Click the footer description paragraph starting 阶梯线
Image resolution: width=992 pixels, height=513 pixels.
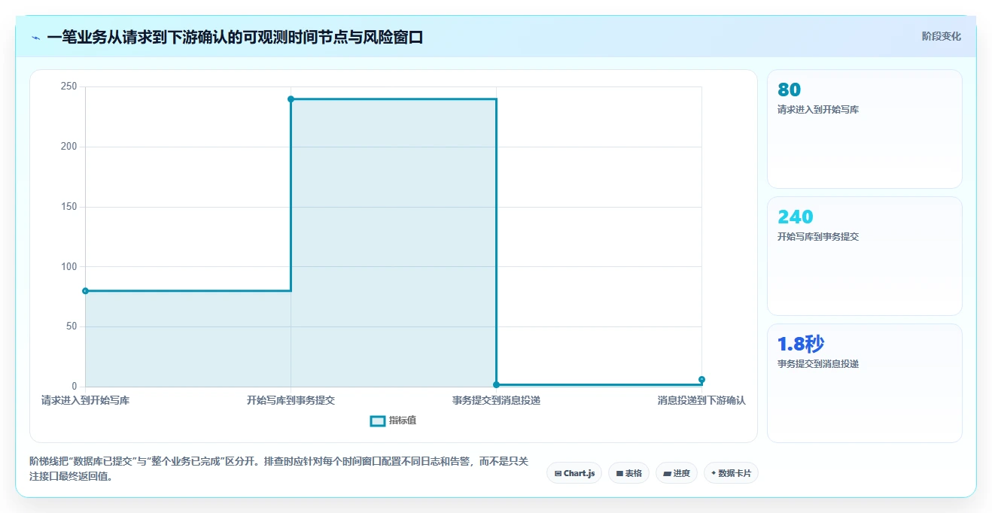(x=279, y=469)
